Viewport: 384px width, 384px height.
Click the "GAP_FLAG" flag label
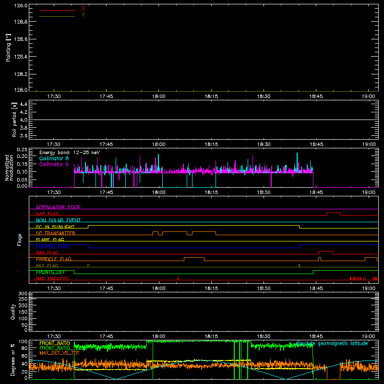(x=47, y=214)
